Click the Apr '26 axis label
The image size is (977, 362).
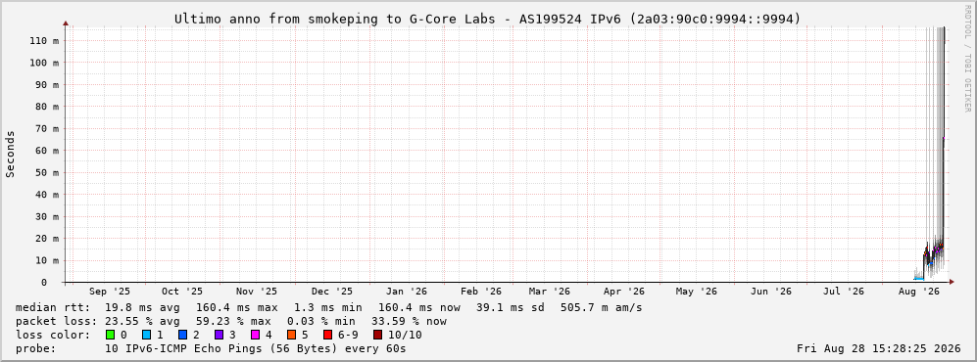[623, 292]
